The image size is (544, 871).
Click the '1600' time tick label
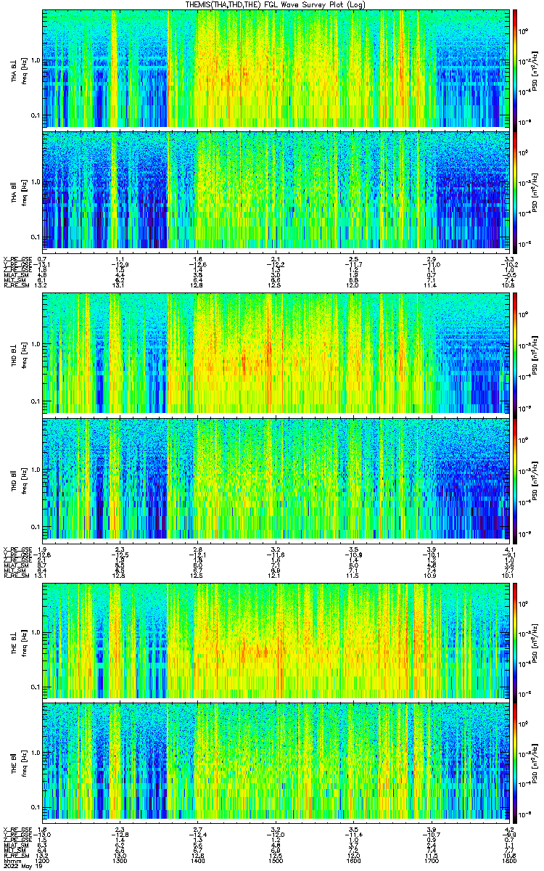tap(353, 859)
